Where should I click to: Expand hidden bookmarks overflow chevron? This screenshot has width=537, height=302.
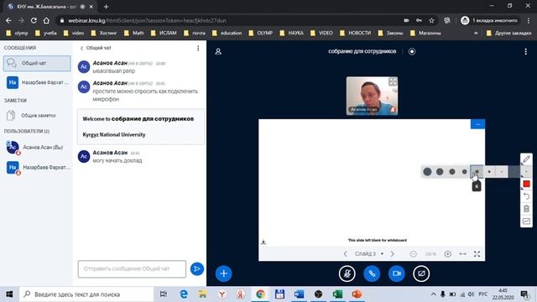[x=476, y=34]
